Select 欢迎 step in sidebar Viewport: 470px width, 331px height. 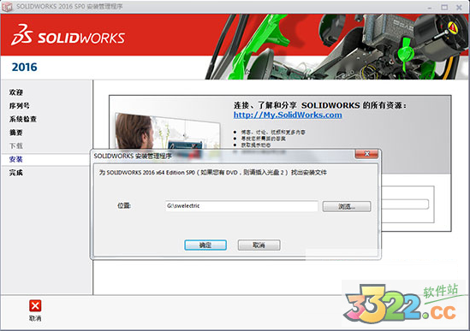tap(16, 92)
